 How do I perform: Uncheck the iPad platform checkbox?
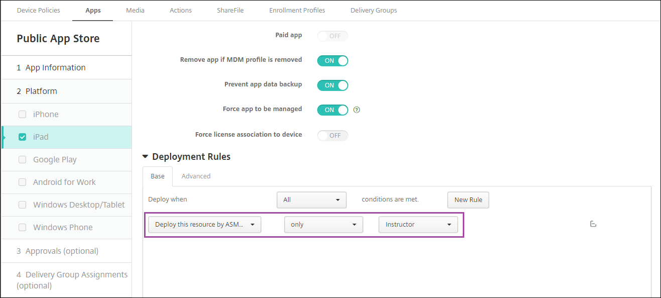(x=22, y=137)
